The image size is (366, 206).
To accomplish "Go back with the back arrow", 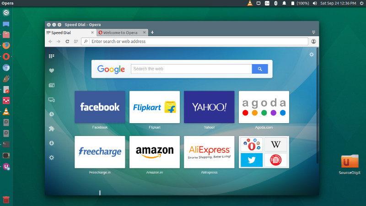I will (50, 41).
